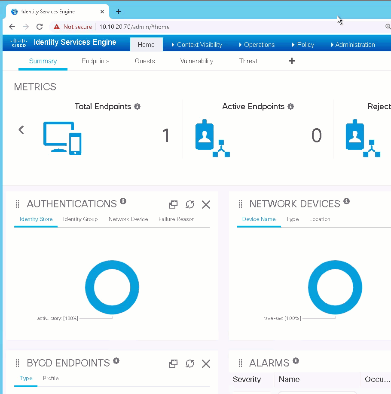Select Location tab in Network Devices
391x394 pixels.
click(320, 219)
